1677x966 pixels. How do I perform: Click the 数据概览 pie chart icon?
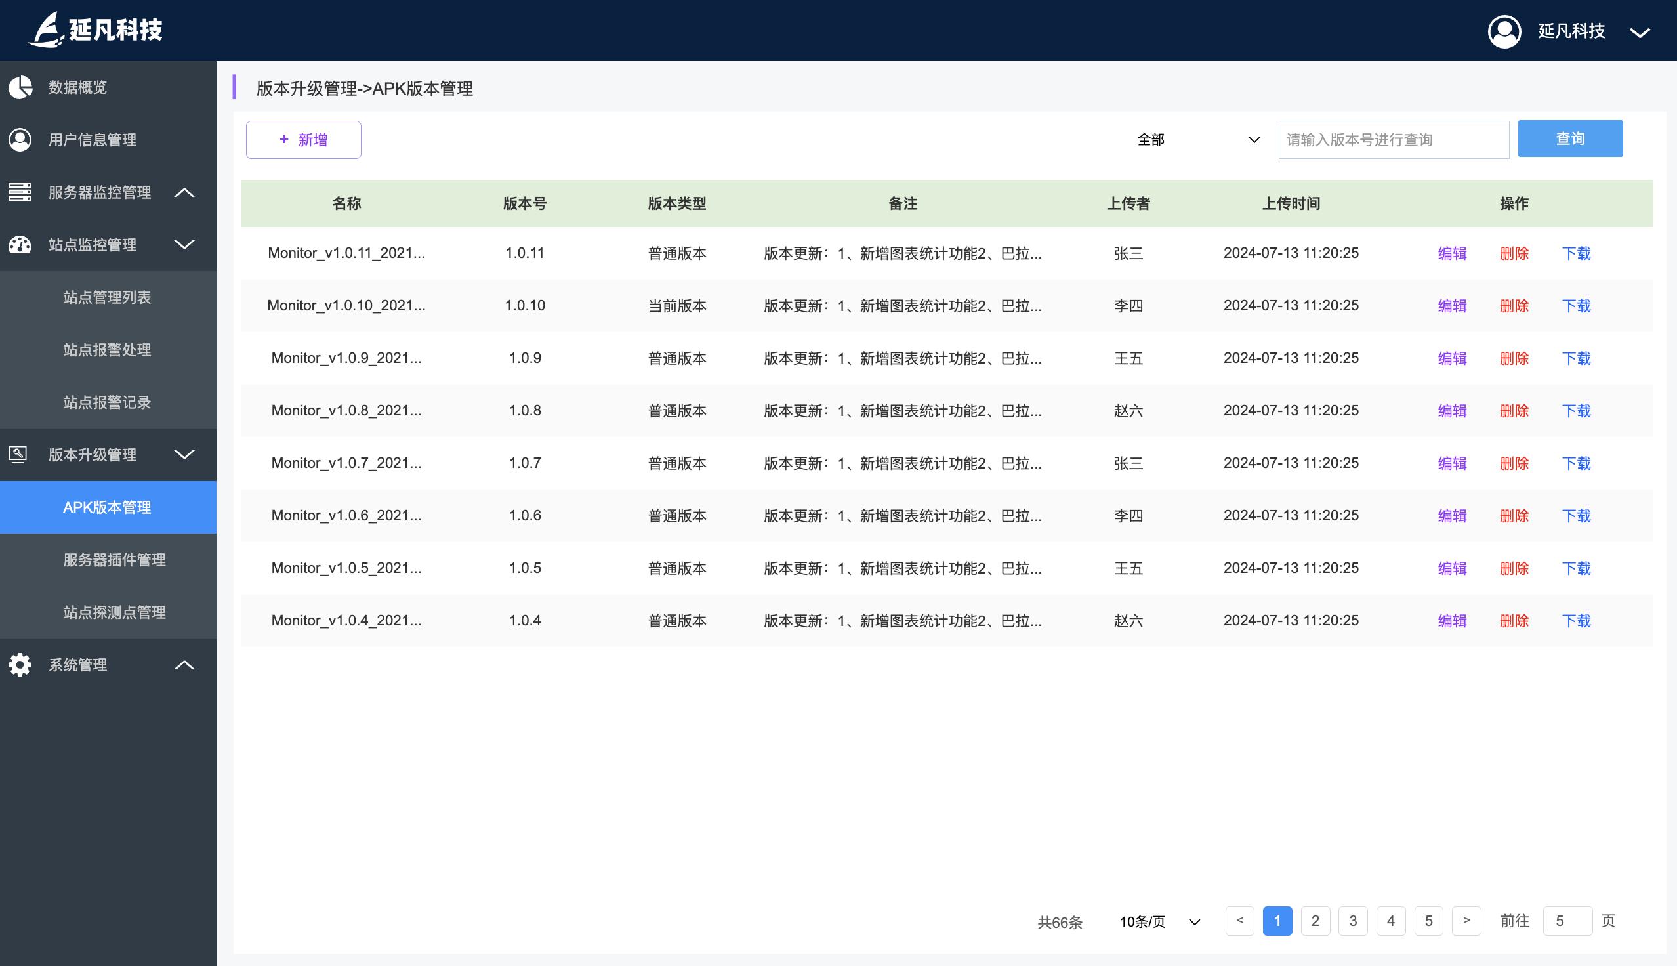20,87
